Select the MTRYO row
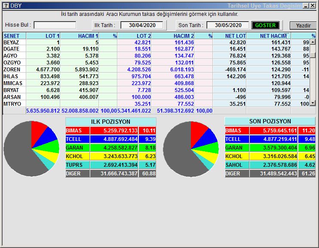 click(156, 104)
